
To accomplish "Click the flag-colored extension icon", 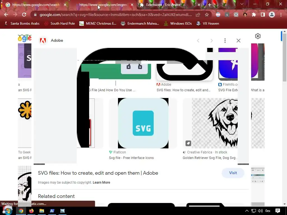I will coord(218,15).
